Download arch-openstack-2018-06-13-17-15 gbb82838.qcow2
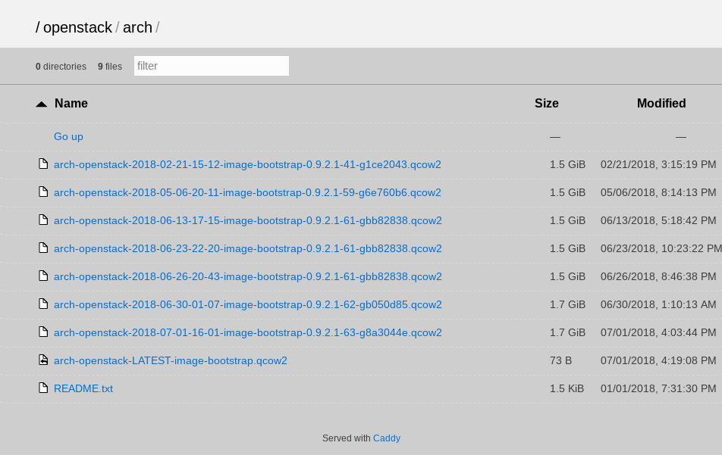Viewport: 722px width, 455px height. tap(248, 220)
